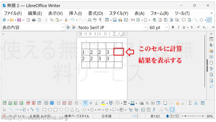
Task: Click the percent number format icon
Action: (x=147, y=103)
